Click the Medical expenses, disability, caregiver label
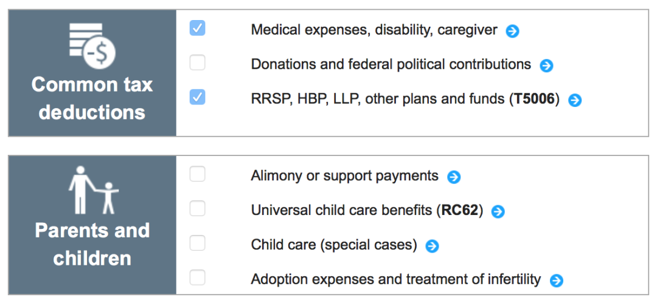This screenshot has height=303, width=657. (x=374, y=30)
